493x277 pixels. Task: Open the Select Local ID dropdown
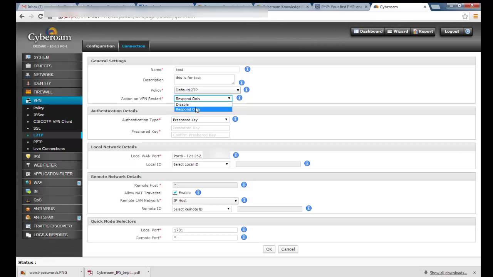point(201,164)
